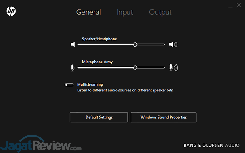This screenshot has height=153, width=245.
Task: Click the Bang & Olufsen Audio logo
Action: click(x=212, y=146)
